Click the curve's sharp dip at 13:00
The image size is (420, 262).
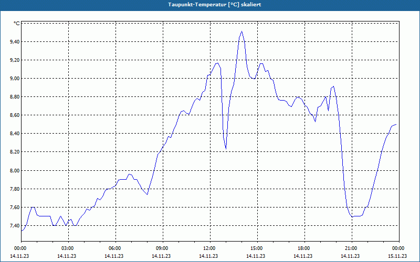click(x=226, y=148)
